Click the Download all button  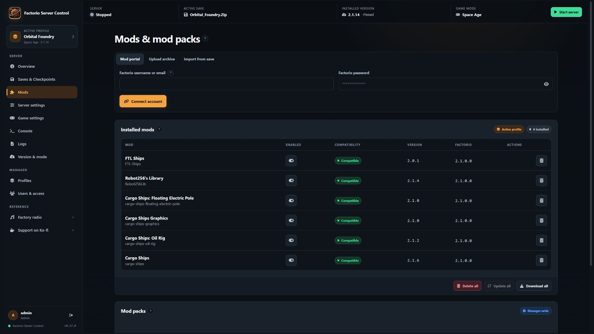click(x=534, y=286)
